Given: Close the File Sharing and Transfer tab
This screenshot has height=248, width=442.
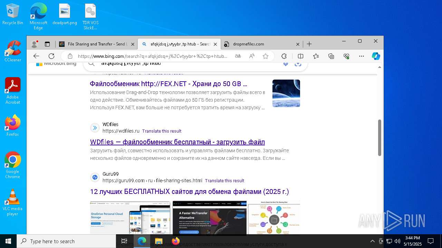Looking at the screenshot, I should coord(133,44).
